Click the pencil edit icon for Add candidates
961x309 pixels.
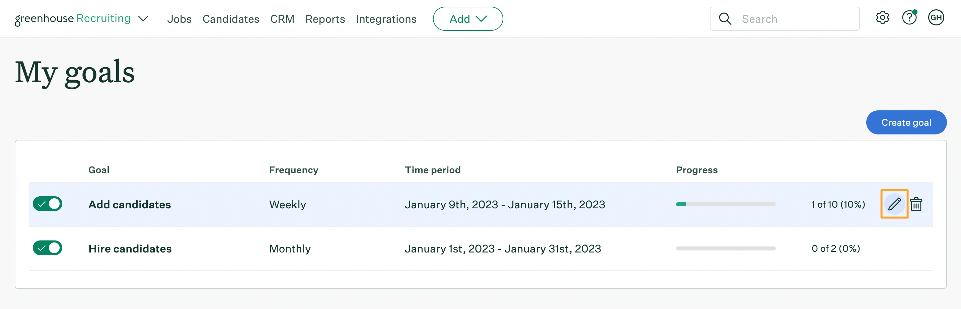pyautogui.click(x=894, y=204)
